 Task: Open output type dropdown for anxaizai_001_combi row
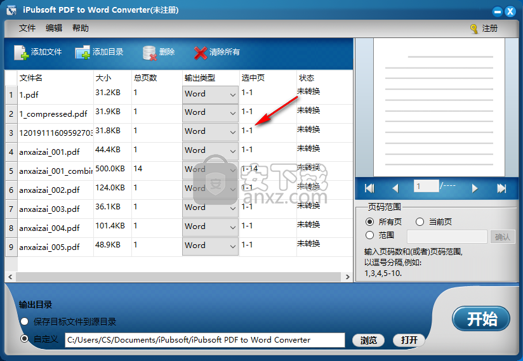coord(210,169)
